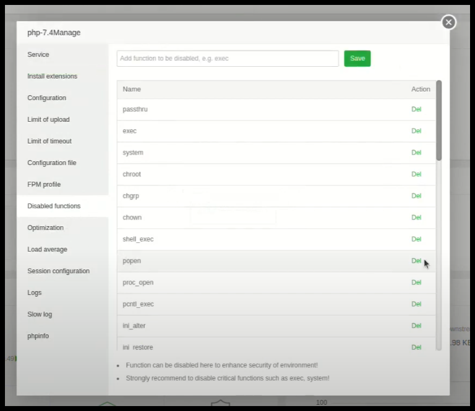
Task: Delete the popen function entry
Action: tap(416, 261)
